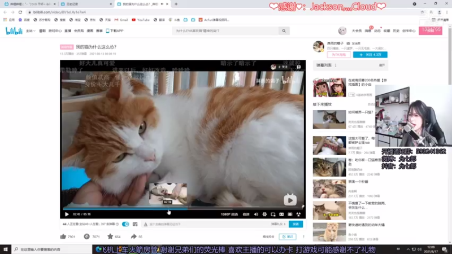This screenshot has width=452, height=254.
Task: Click 下载APP link
Action: click(115, 31)
